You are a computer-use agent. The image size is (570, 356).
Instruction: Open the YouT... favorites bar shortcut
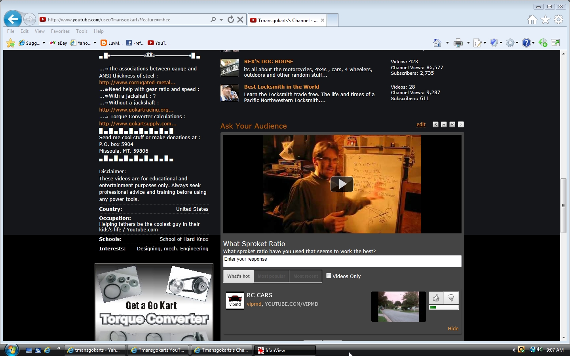(158, 43)
